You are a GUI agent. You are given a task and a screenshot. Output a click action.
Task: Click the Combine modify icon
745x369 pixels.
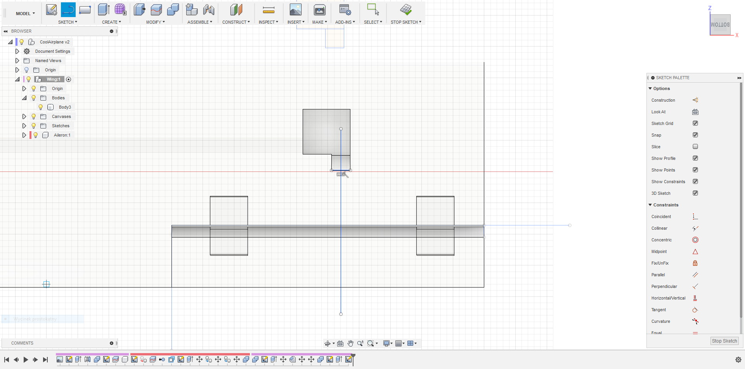[173, 10]
